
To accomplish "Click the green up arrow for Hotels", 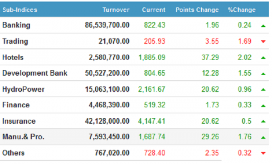I will coord(263,58).
